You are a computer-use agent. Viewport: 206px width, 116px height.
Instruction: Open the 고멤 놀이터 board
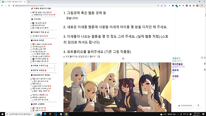(x=39, y=108)
